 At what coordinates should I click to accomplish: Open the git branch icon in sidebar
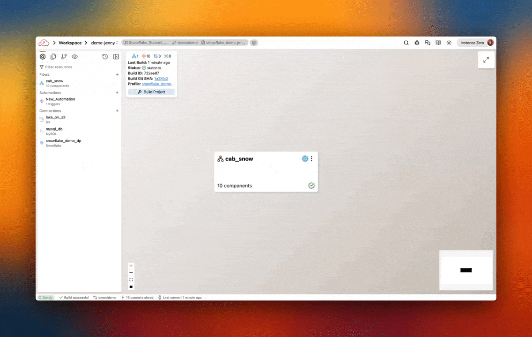[x=64, y=57]
